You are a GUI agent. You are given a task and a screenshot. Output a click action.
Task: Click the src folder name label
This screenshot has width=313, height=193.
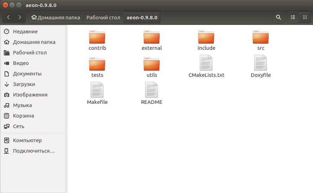click(x=261, y=48)
